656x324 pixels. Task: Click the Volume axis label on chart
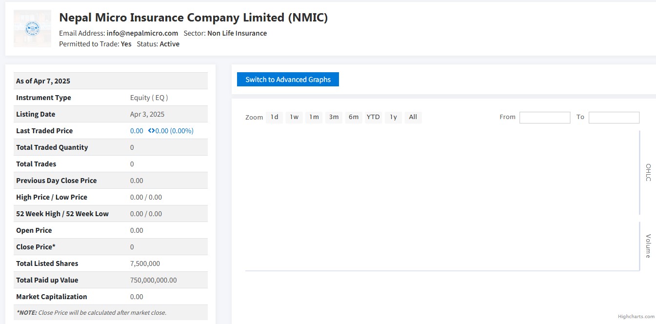pyautogui.click(x=648, y=246)
